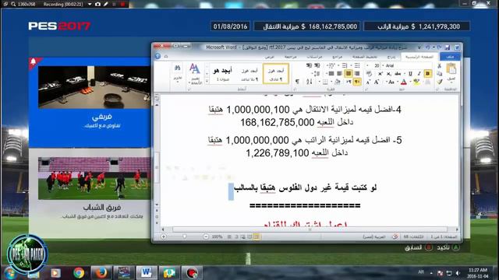Open the font size 20 dropdown
499x280 pixels.
[367, 65]
